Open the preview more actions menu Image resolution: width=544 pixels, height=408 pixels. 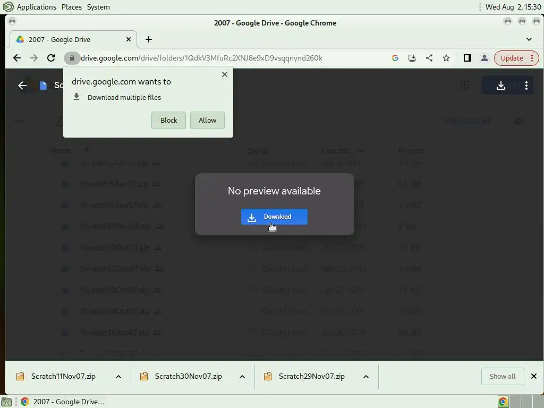click(526, 86)
